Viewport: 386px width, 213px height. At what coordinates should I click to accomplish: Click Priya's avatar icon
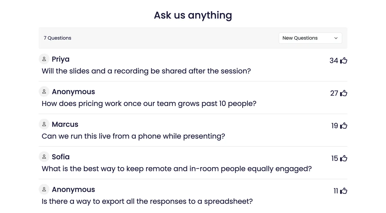tap(44, 59)
